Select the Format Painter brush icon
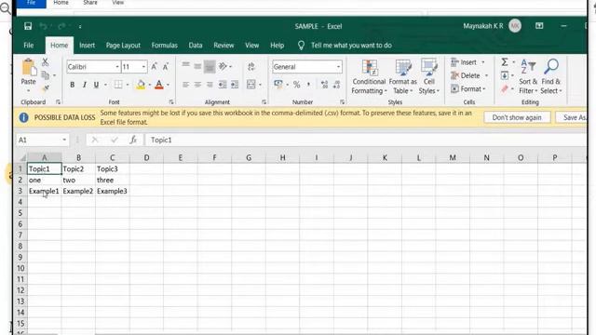 click(x=46, y=89)
